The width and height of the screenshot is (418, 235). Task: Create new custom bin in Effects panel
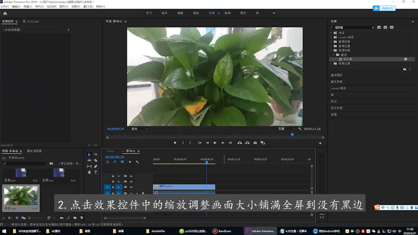coord(405,69)
